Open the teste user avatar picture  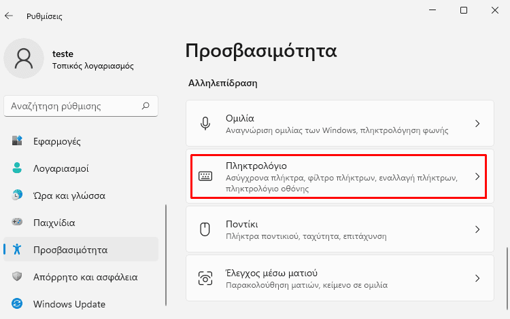pos(24,58)
